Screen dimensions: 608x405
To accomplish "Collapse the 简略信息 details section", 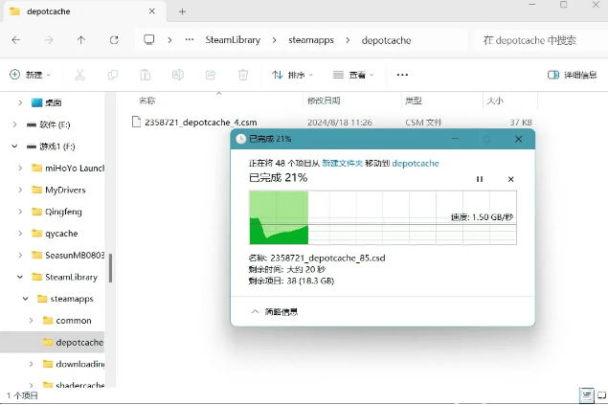I will (274, 311).
